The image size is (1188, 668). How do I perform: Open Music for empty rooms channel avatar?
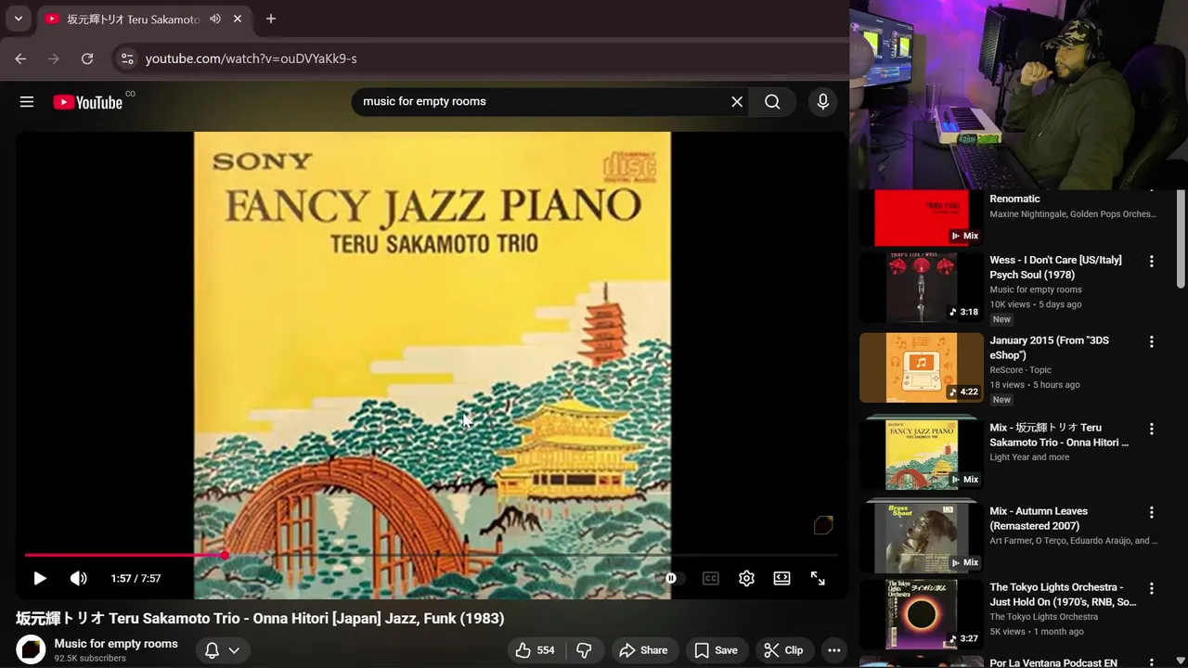pos(31,650)
